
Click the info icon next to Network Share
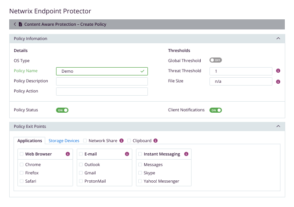click(x=122, y=141)
